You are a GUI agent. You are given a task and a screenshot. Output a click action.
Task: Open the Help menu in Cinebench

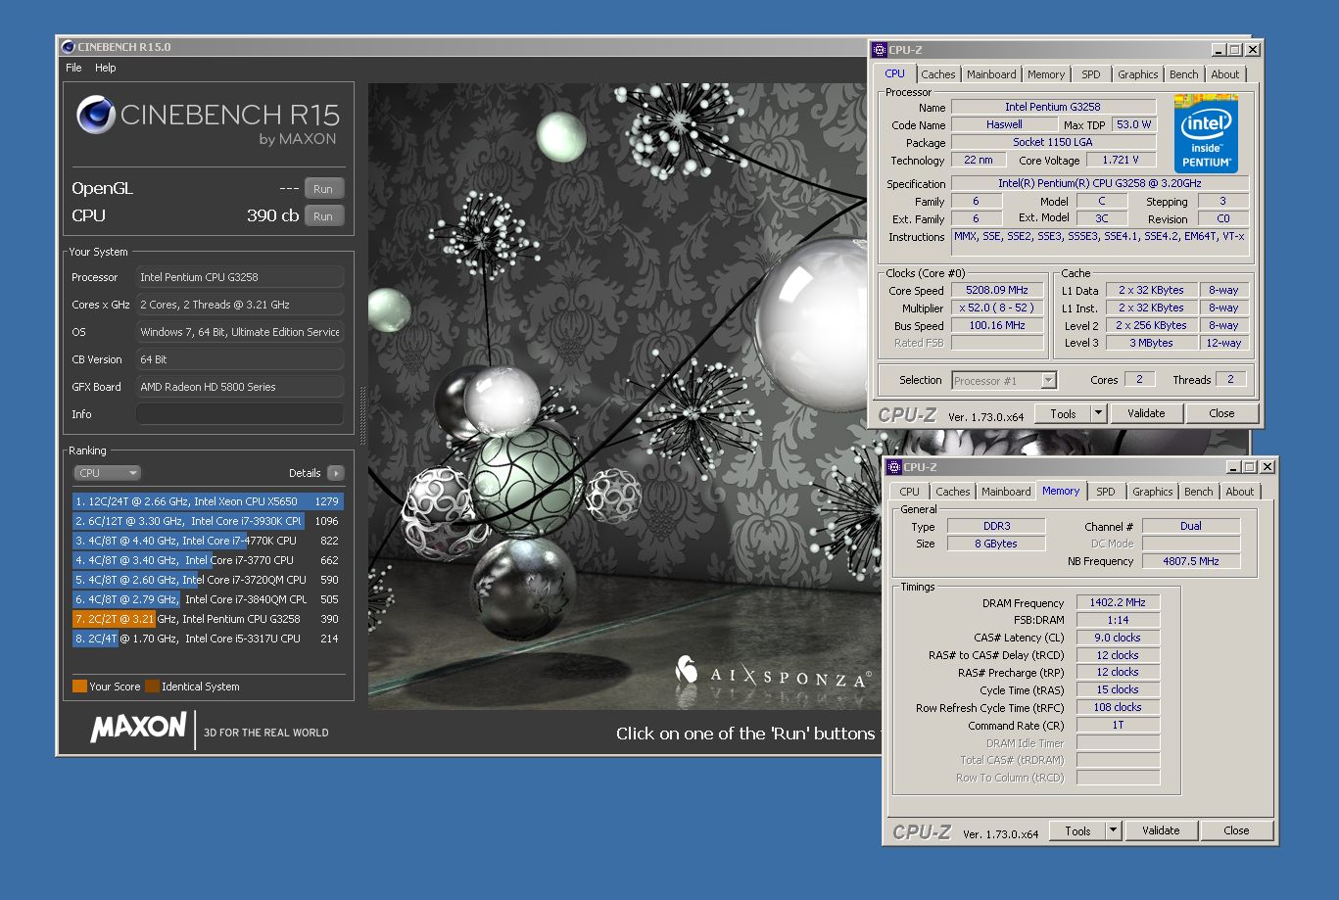point(106,68)
